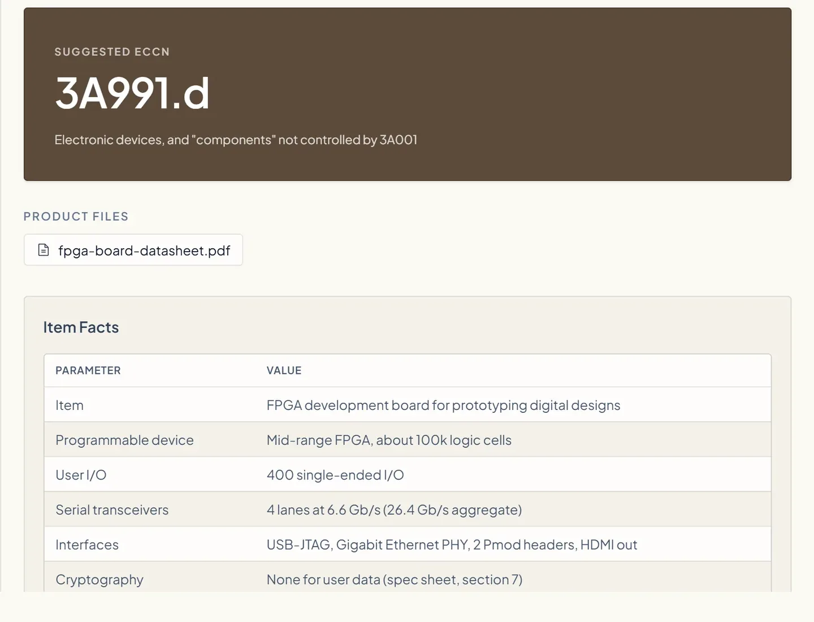
Task: Select the '4 lanes at 6.6 Gb/s' value
Action: (394, 510)
